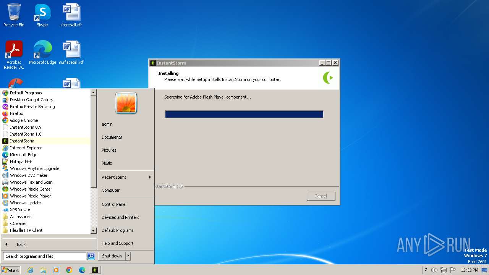Open Acrobat Reader DC desktop icon

pyautogui.click(x=14, y=55)
